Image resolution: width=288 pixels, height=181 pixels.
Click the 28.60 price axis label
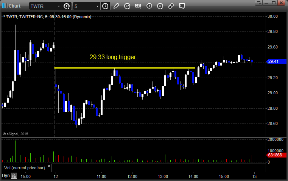pyautogui.click(x=272, y=124)
